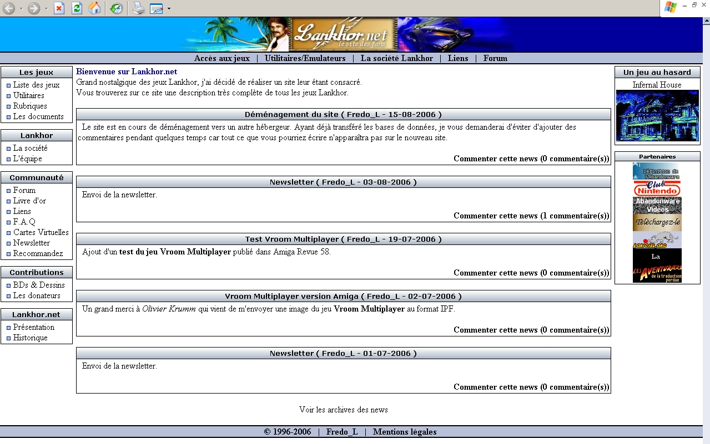710x444 pixels.
Task: Click 'Mentions légales' footer link
Action: click(x=405, y=432)
